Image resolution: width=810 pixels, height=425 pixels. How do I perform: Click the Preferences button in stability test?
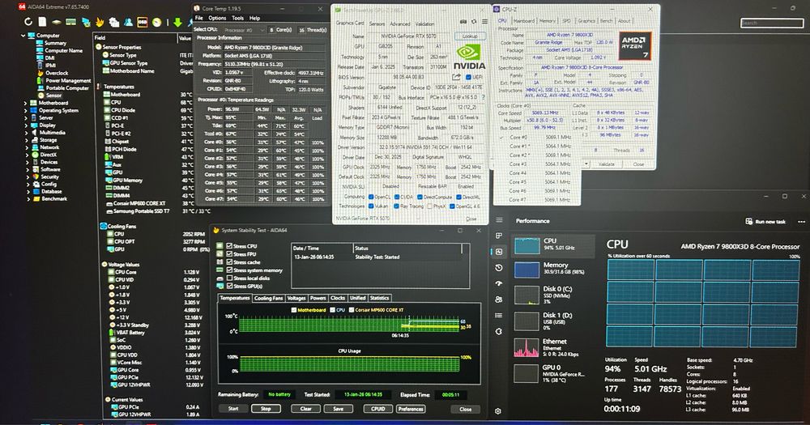click(x=411, y=409)
